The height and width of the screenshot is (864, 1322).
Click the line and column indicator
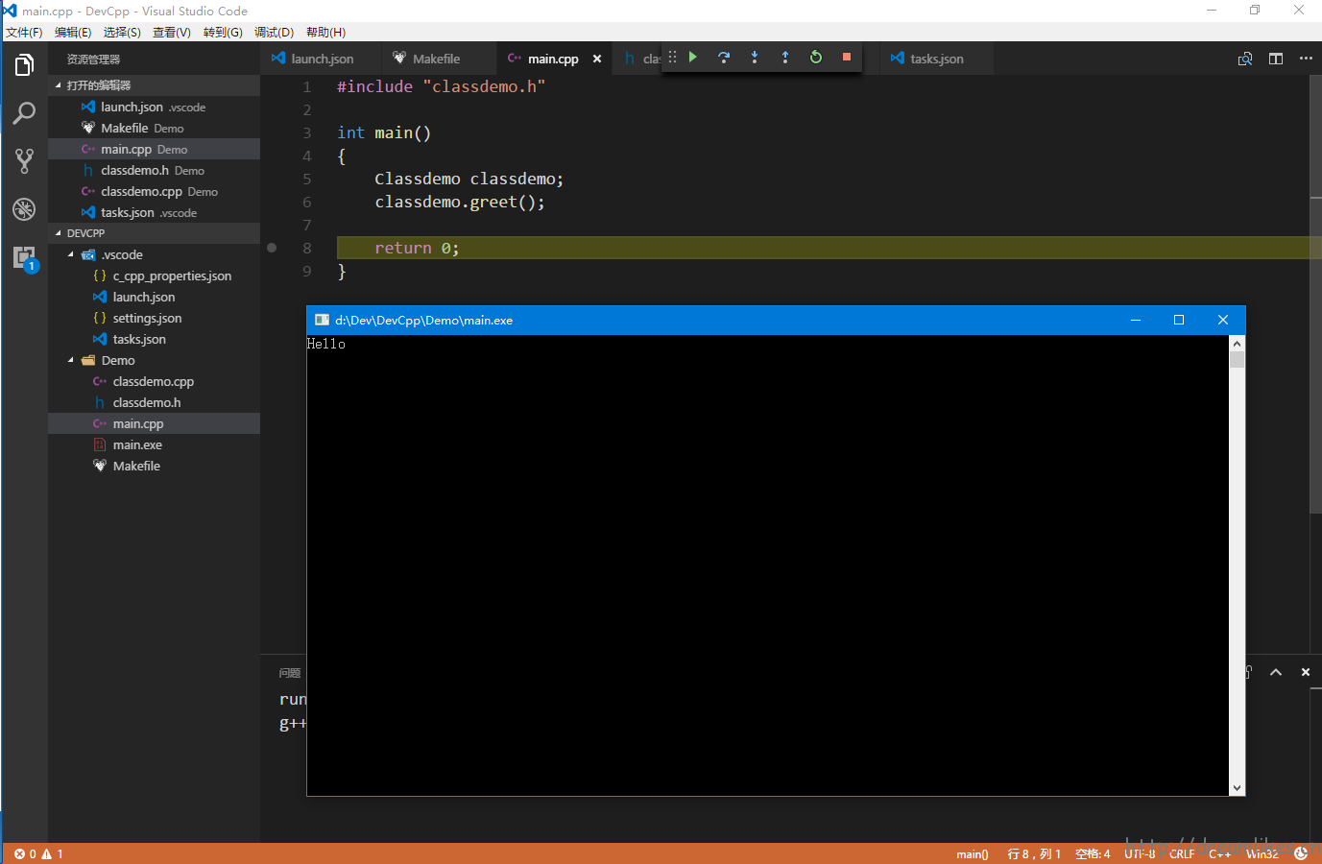(1034, 853)
